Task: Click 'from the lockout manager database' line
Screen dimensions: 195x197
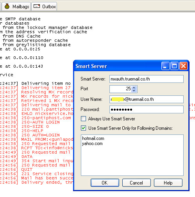Action: 48,28
